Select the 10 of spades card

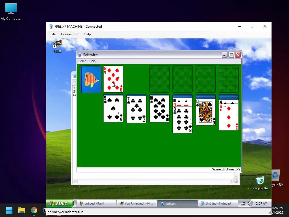point(159,108)
